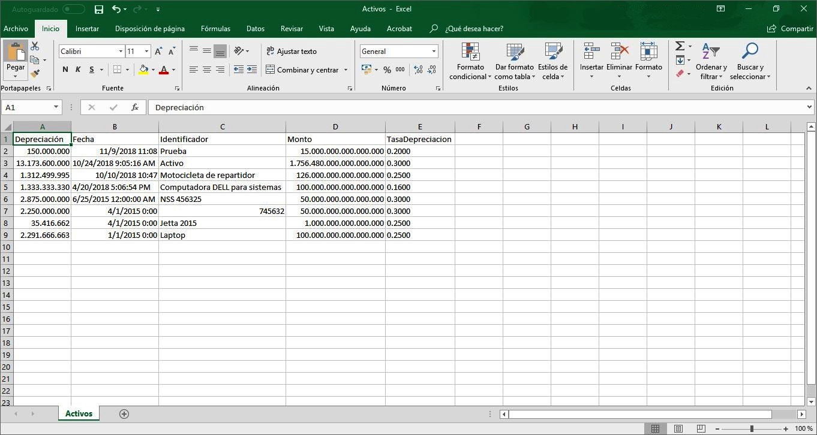The height and width of the screenshot is (435, 817).
Task: Apply accounting number format
Action: pyautogui.click(x=367, y=70)
